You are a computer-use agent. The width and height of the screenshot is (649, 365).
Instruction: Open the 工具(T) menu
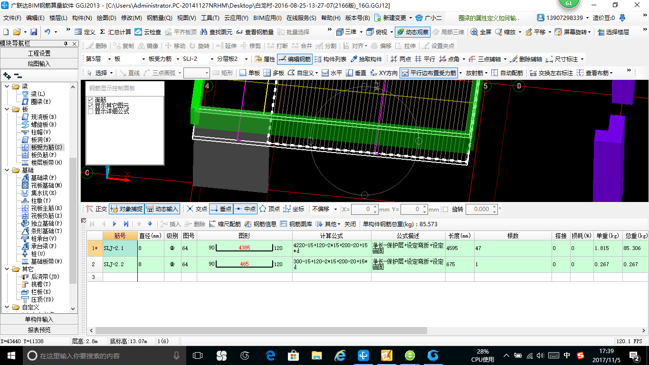pyautogui.click(x=210, y=18)
